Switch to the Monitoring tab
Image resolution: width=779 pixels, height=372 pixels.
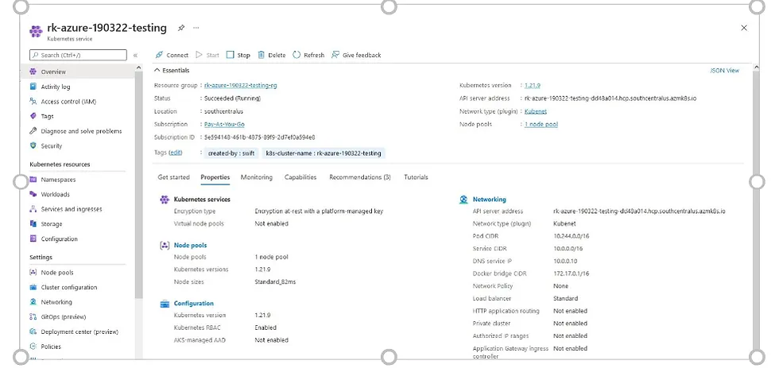[256, 177]
